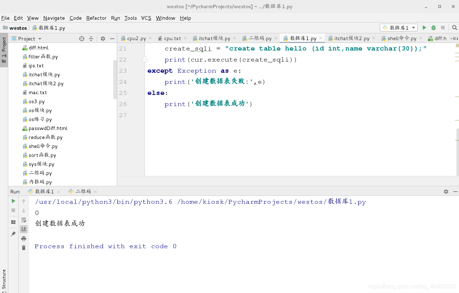Open the Code menu
This screenshot has width=459, height=293.
pyautogui.click(x=76, y=18)
